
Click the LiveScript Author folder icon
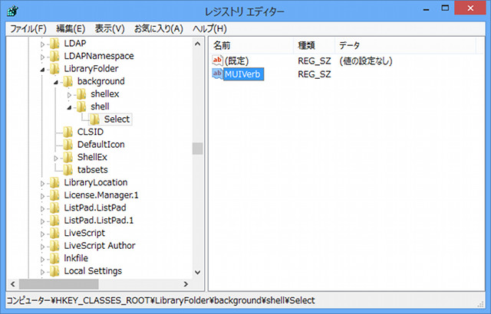pyautogui.click(x=54, y=246)
